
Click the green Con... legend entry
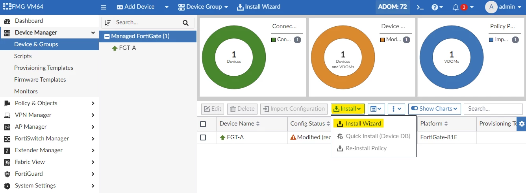(286, 40)
